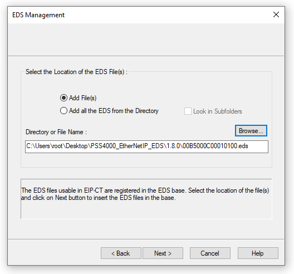This screenshot has width=294, height=274.
Task: Click the Directory or File Name label
Action: (56, 132)
